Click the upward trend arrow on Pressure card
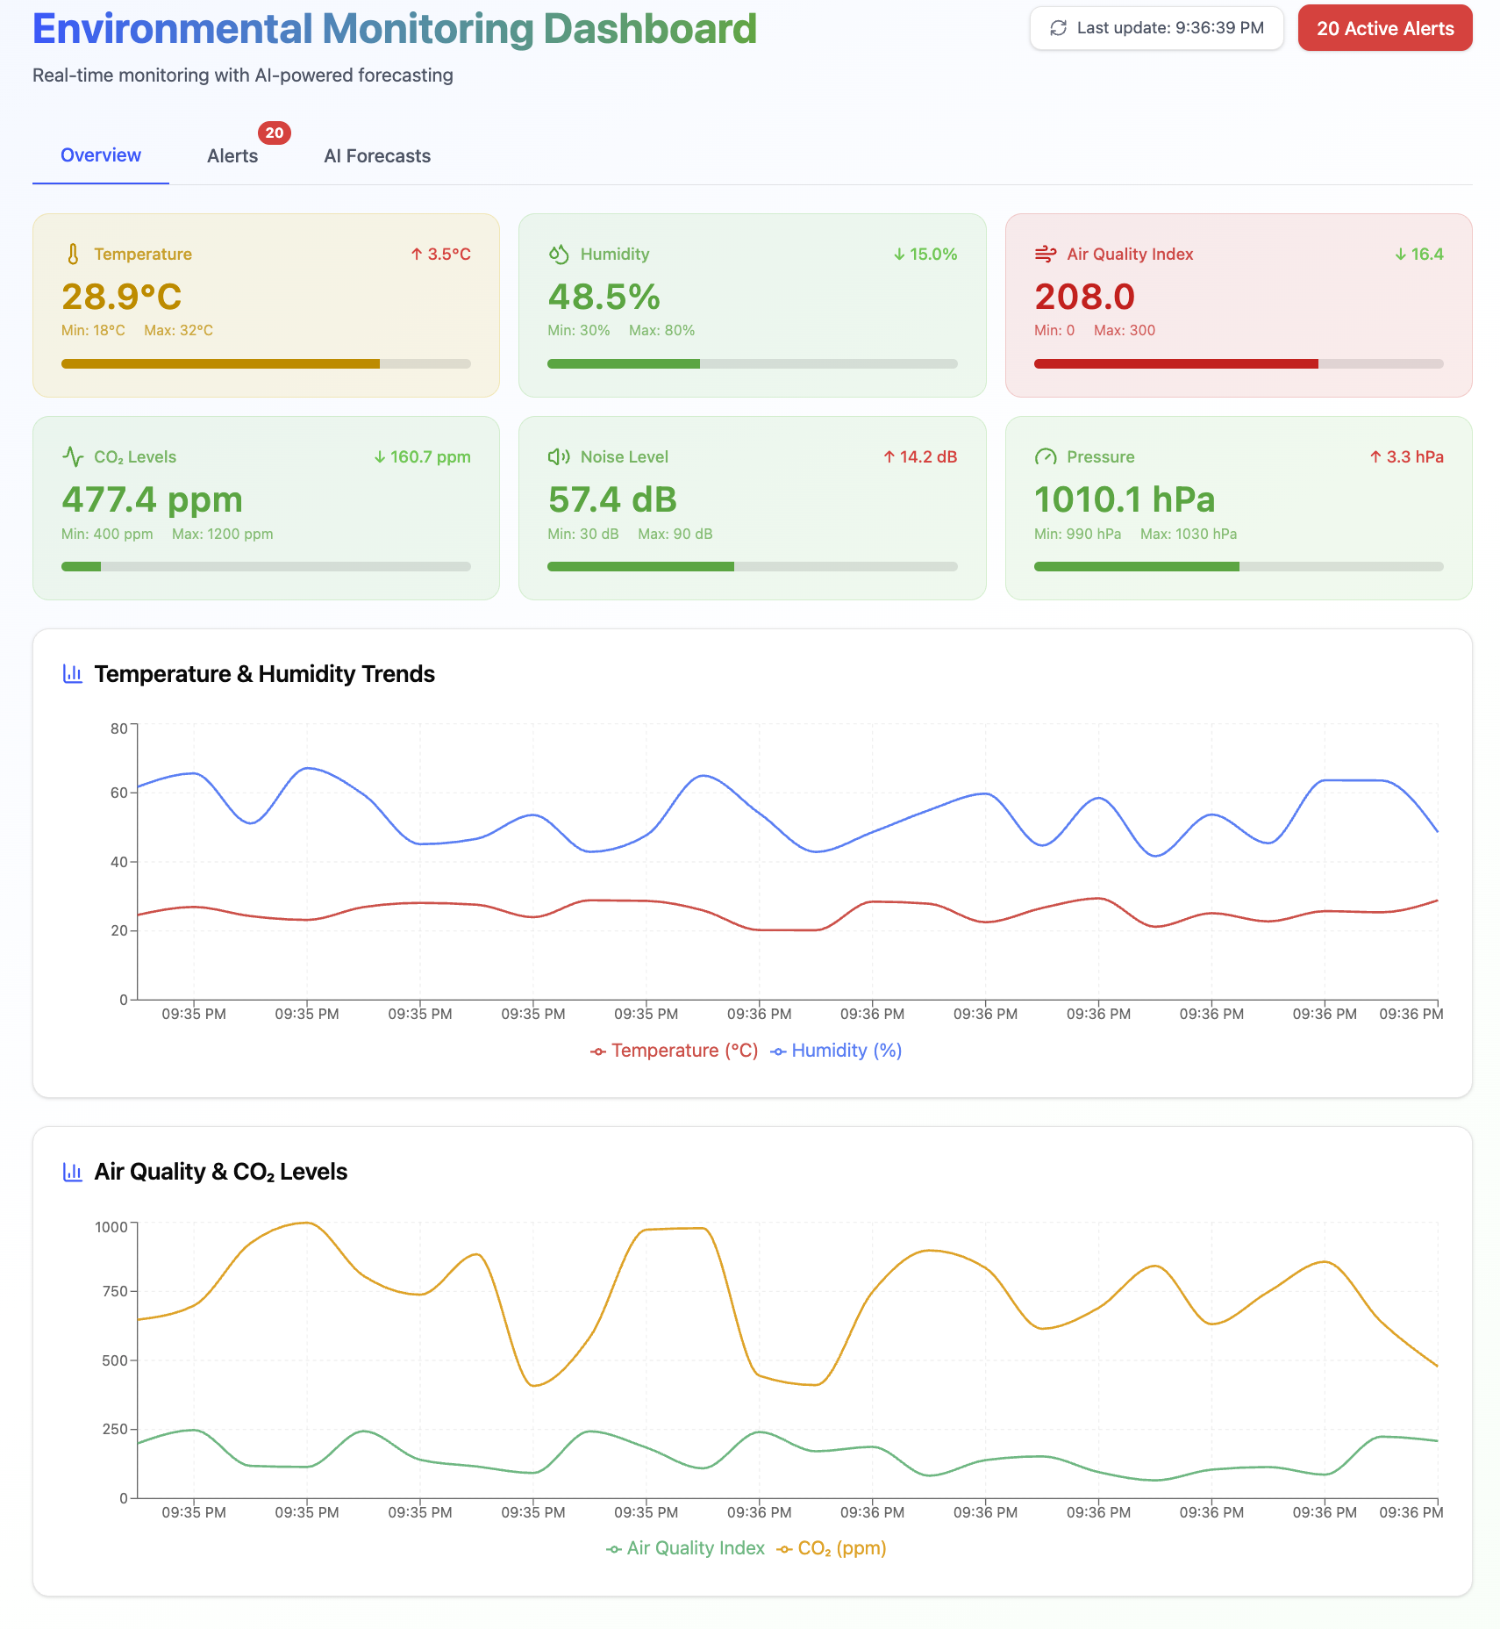Viewport: 1500px width, 1629px height. tap(1375, 456)
